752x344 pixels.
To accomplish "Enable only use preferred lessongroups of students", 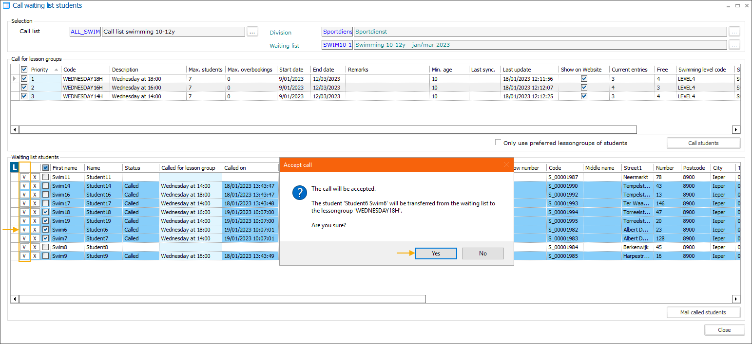I will tap(498, 142).
